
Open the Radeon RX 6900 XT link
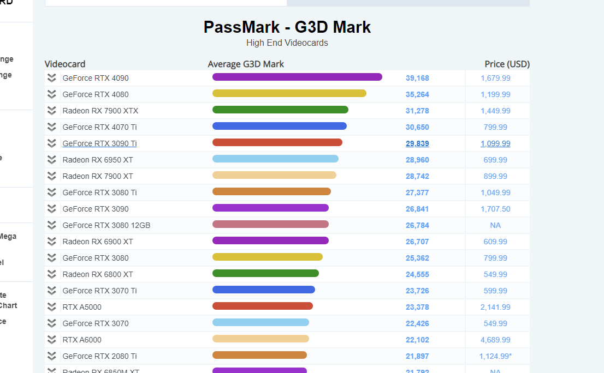pos(97,242)
